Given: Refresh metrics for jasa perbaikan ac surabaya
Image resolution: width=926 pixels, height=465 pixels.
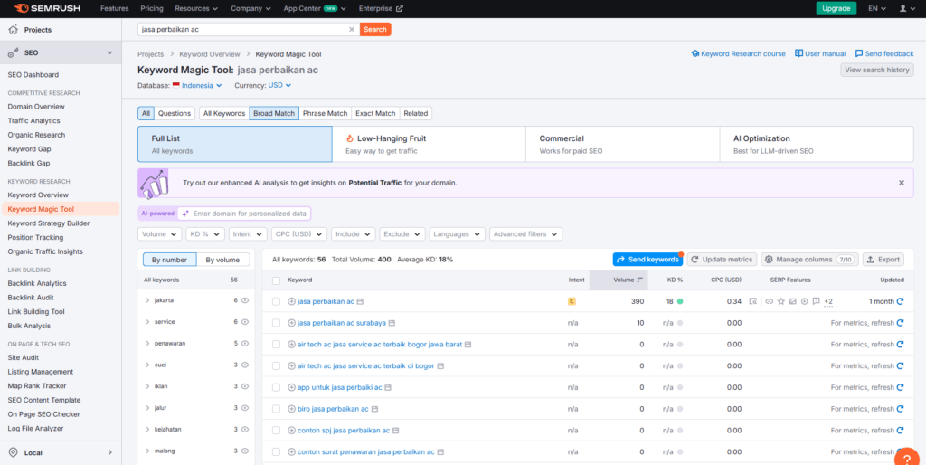Looking at the screenshot, I should pyautogui.click(x=900, y=323).
